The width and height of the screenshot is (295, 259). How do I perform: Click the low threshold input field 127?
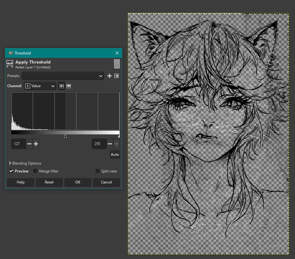coord(19,144)
